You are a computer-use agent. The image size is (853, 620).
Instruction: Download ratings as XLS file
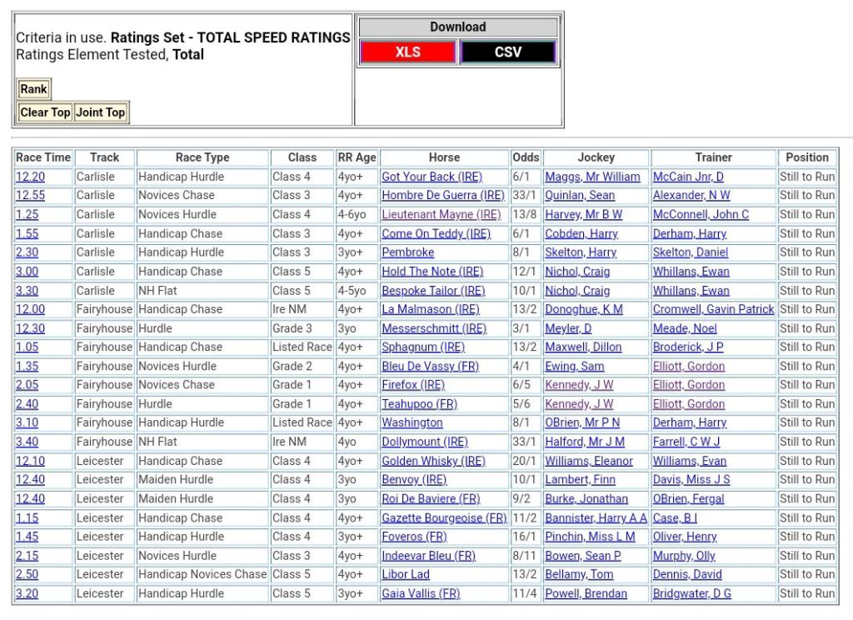point(407,52)
